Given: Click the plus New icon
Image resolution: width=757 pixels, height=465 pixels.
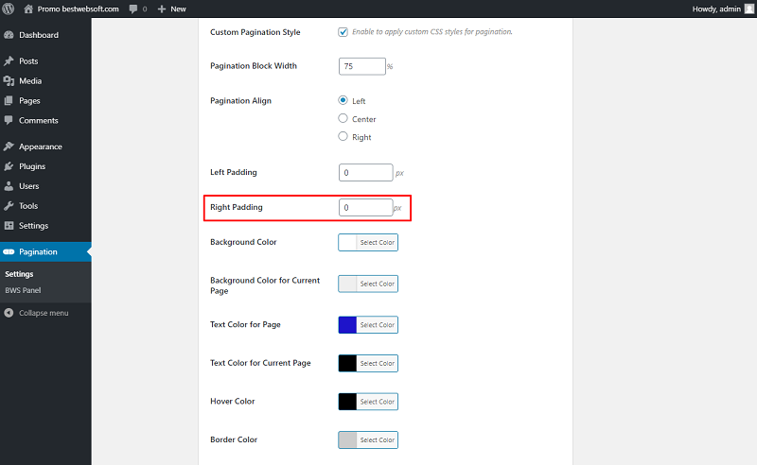Looking at the screenshot, I should (162, 9).
